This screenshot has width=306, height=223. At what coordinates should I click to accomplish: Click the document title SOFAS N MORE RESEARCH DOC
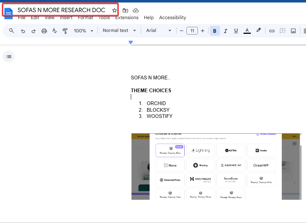tap(61, 10)
